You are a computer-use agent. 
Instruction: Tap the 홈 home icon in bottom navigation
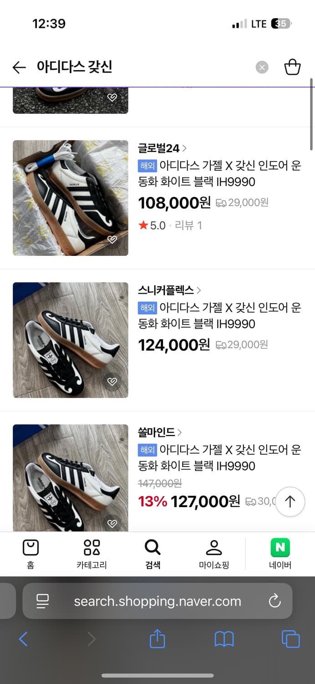click(x=30, y=553)
